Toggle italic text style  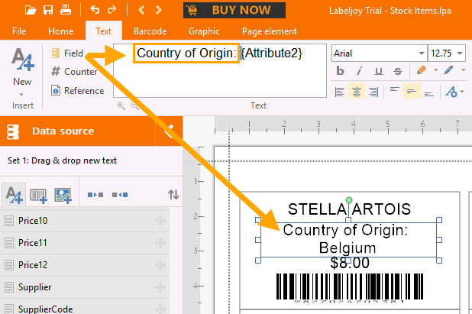click(x=359, y=71)
